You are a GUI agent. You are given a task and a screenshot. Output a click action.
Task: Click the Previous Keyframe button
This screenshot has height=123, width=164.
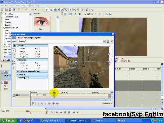(42, 104)
